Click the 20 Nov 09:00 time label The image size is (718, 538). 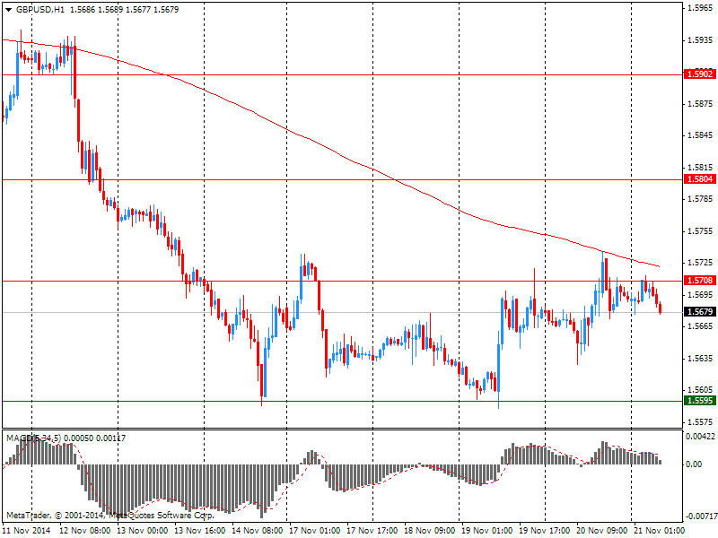point(601,531)
